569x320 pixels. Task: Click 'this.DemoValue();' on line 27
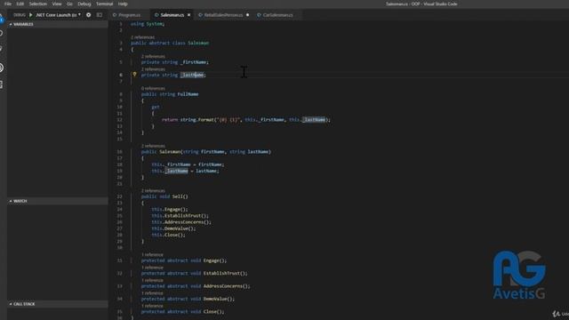coord(173,228)
